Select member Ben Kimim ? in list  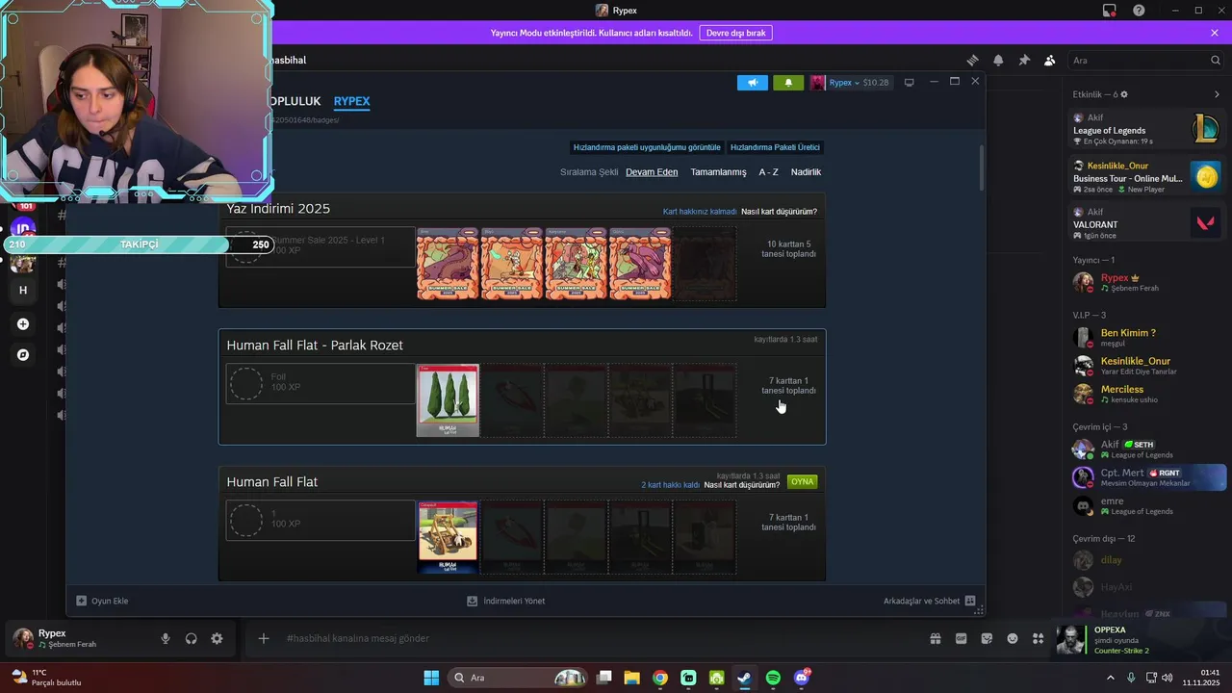(1147, 337)
